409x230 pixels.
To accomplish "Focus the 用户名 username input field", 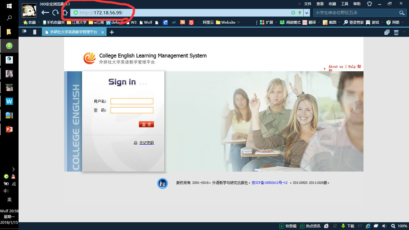I will (x=132, y=101).
